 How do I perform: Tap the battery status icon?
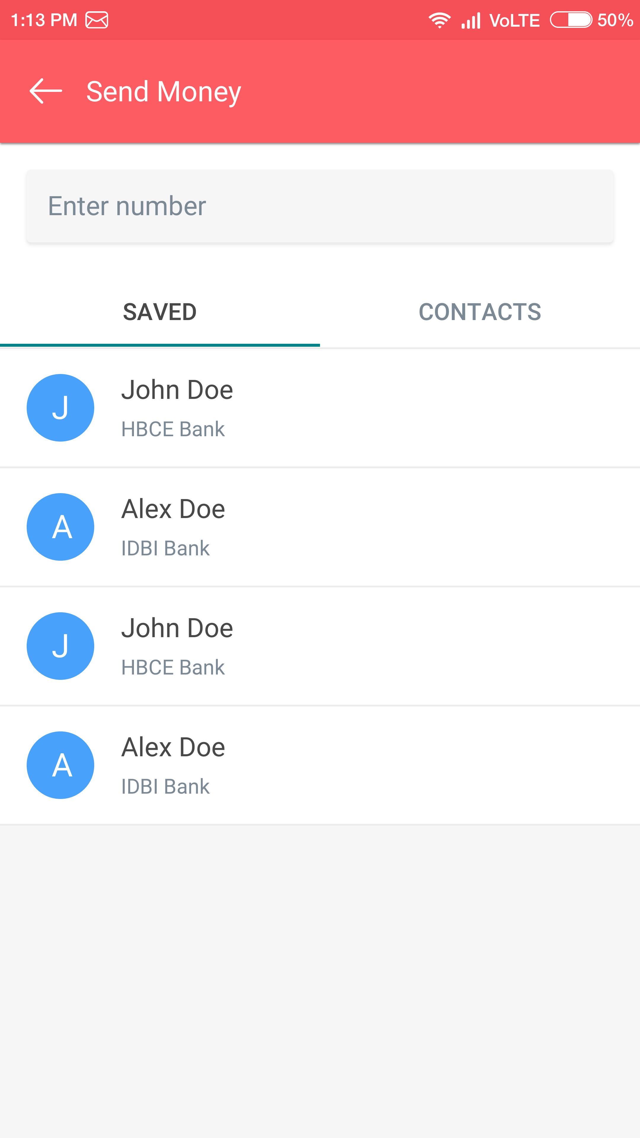pos(571,20)
